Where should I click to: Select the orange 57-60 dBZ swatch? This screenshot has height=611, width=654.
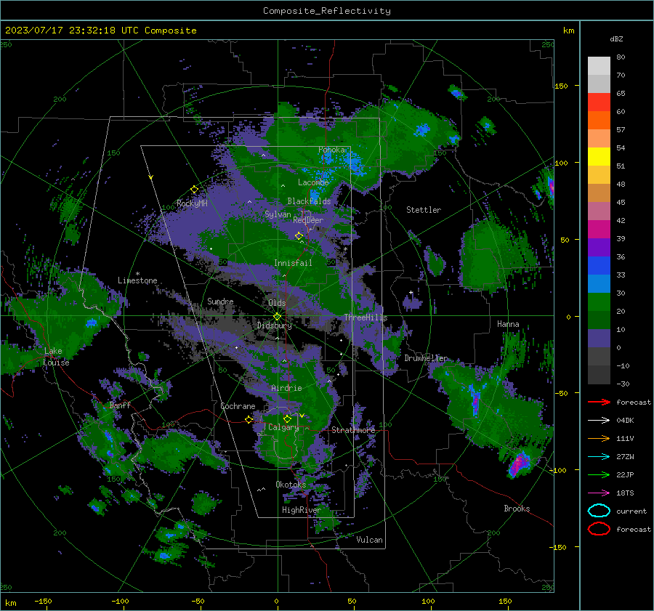(x=599, y=121)
